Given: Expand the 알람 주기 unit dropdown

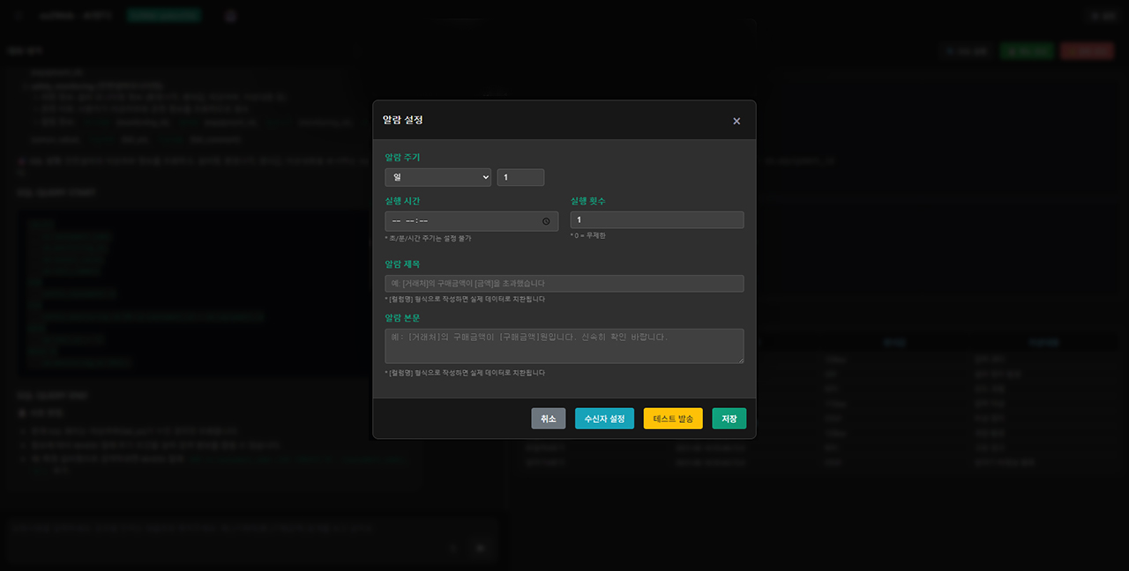Looking at the screenshot, I should click(x=437, y=178).
